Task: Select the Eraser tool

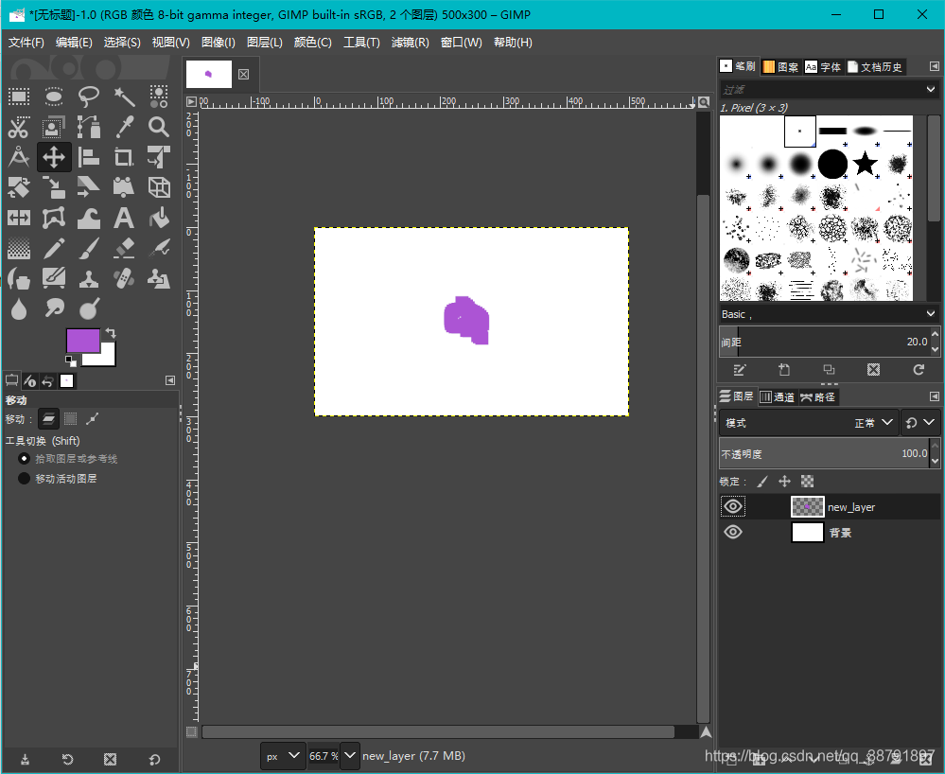Action: 124,248
